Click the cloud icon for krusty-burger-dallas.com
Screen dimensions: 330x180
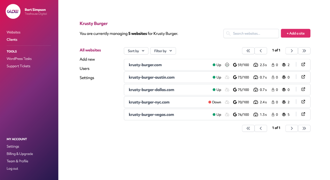click(x=227, y=90)
